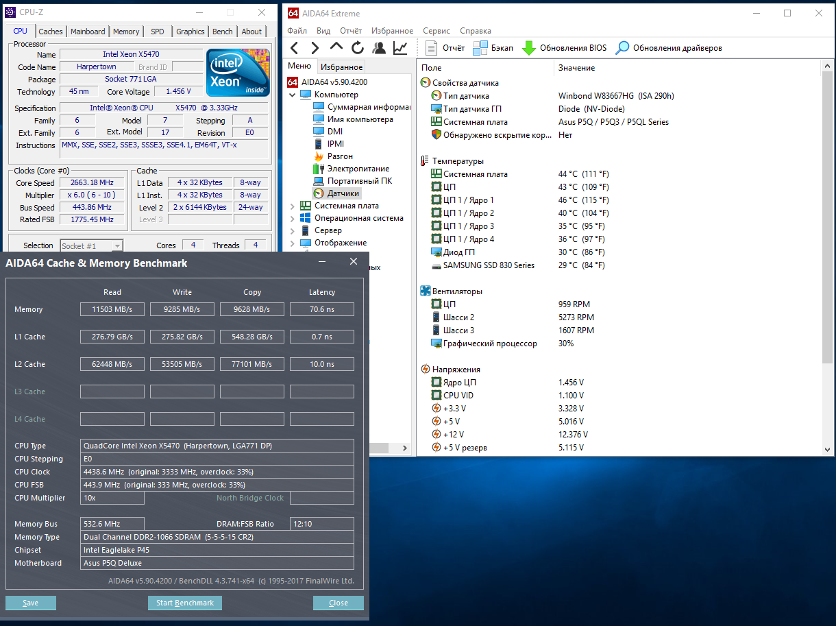836x626 pixels.
Task: Select Имя компьютера tree item
Action: tap(353, 119)
